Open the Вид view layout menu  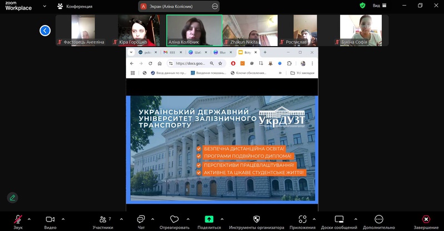pyautogui.click(x=380, y=6)
